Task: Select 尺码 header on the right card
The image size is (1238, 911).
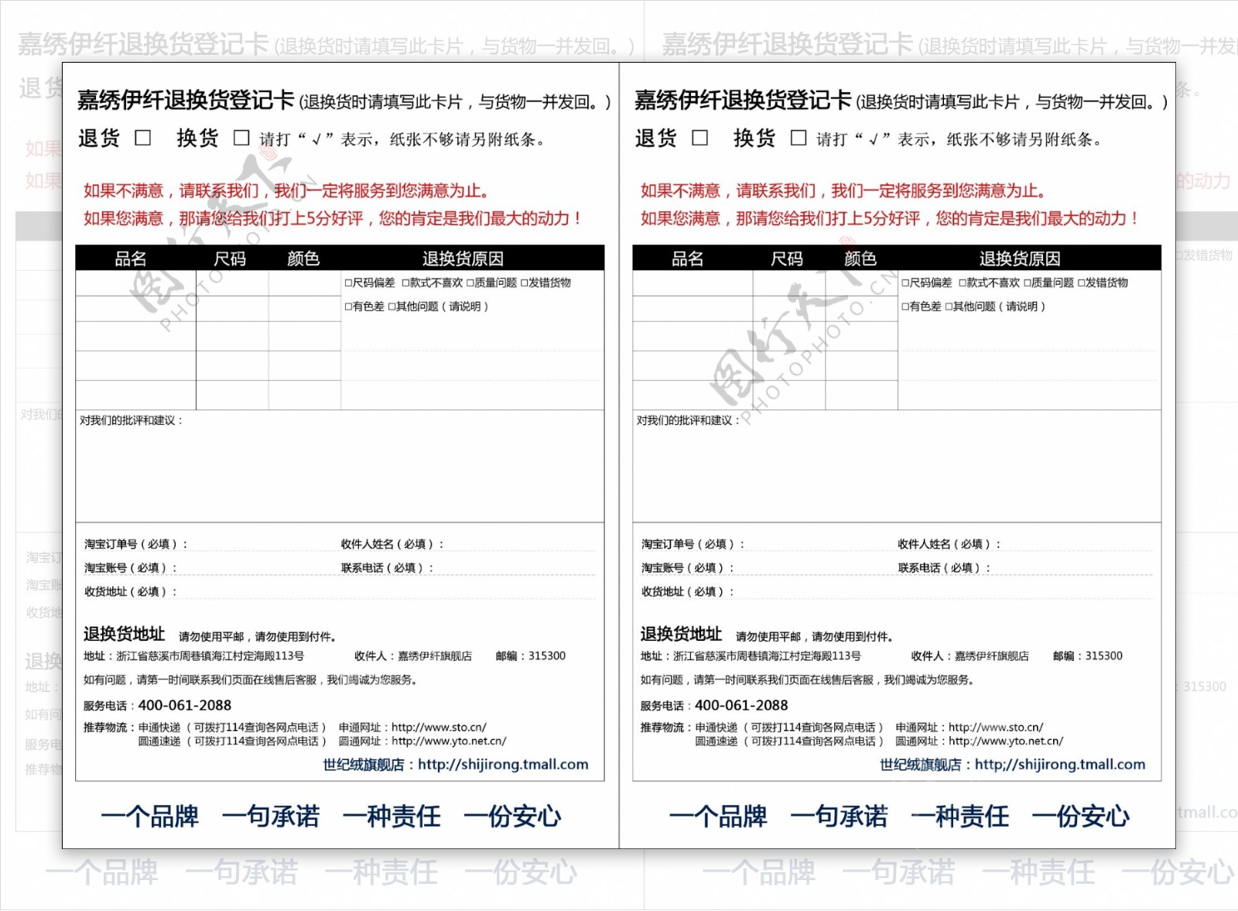Action: 787,259
